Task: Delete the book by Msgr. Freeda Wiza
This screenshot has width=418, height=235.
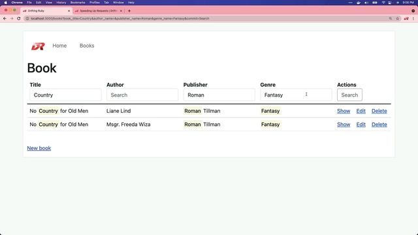Action: [379, 125]
